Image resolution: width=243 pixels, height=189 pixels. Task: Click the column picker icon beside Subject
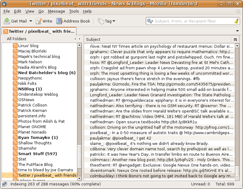click(235, 39)
